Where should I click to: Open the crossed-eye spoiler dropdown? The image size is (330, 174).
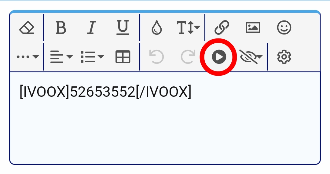(x=251, y=57)
